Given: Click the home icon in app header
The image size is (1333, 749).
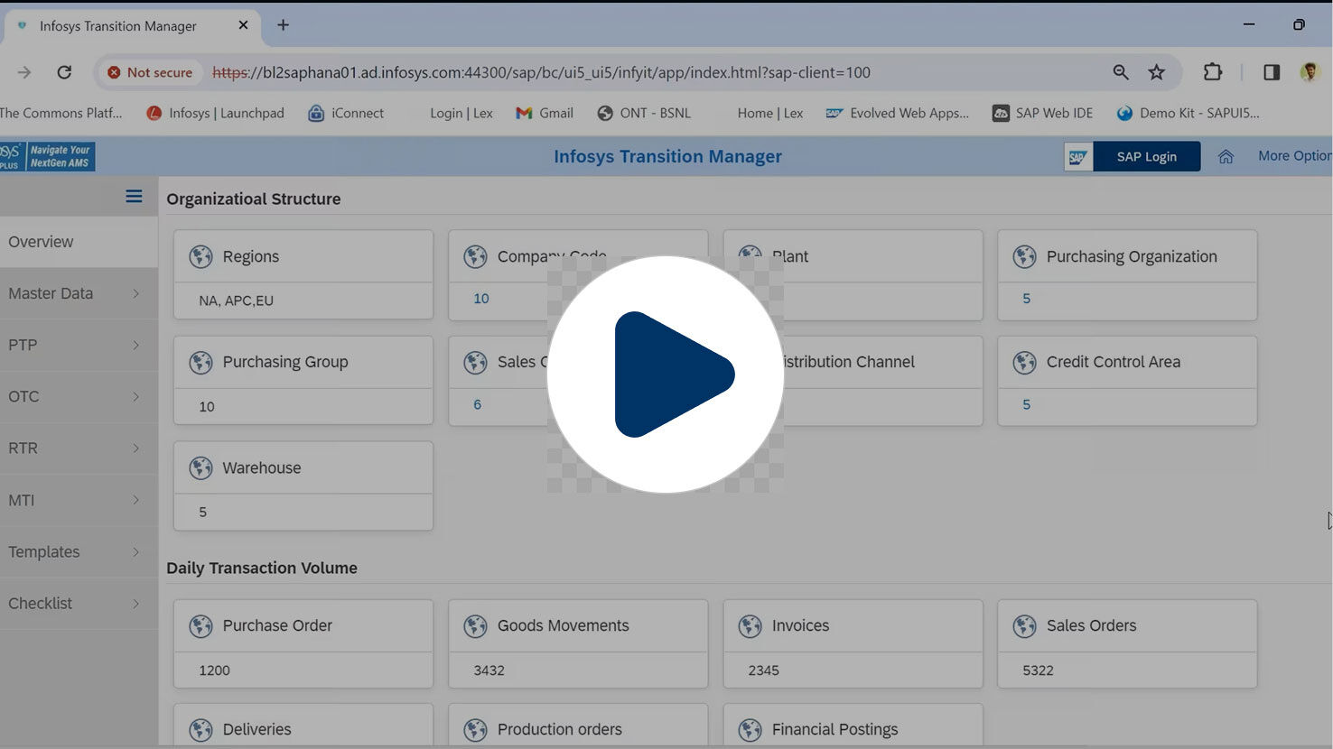Looking at the screenshot, I should 1226,156.
